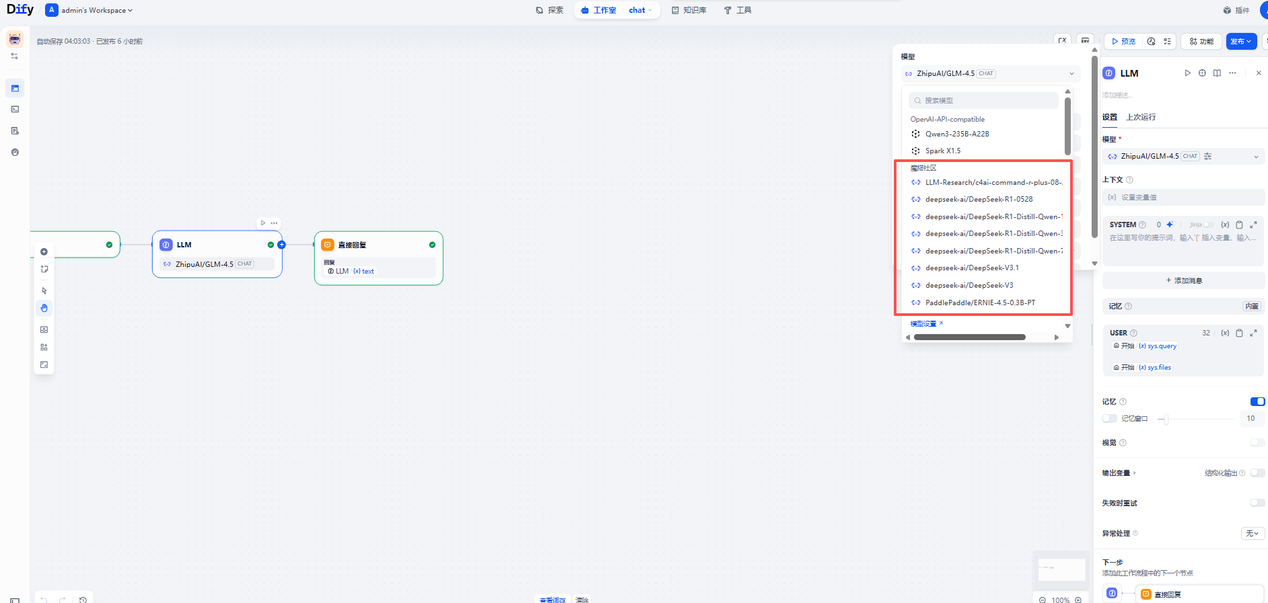1268x603 pixels.
Task: Run this step from LLM panel play icon
Action: 1188,73
